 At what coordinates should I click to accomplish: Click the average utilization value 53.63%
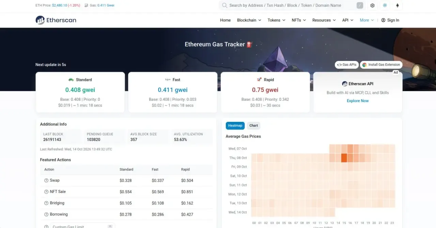pyautogui.click(x=181, y=140)
